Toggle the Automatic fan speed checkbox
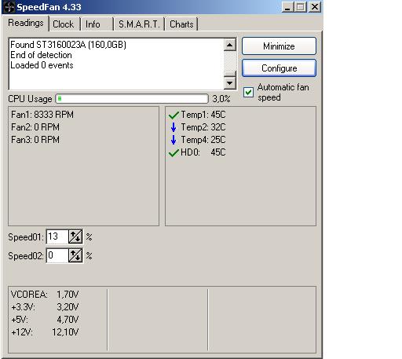Image resolution: width=402 pixels, height=359 pixels. coord(248,93)
